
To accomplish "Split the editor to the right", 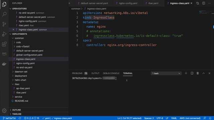I will point(204,3).
